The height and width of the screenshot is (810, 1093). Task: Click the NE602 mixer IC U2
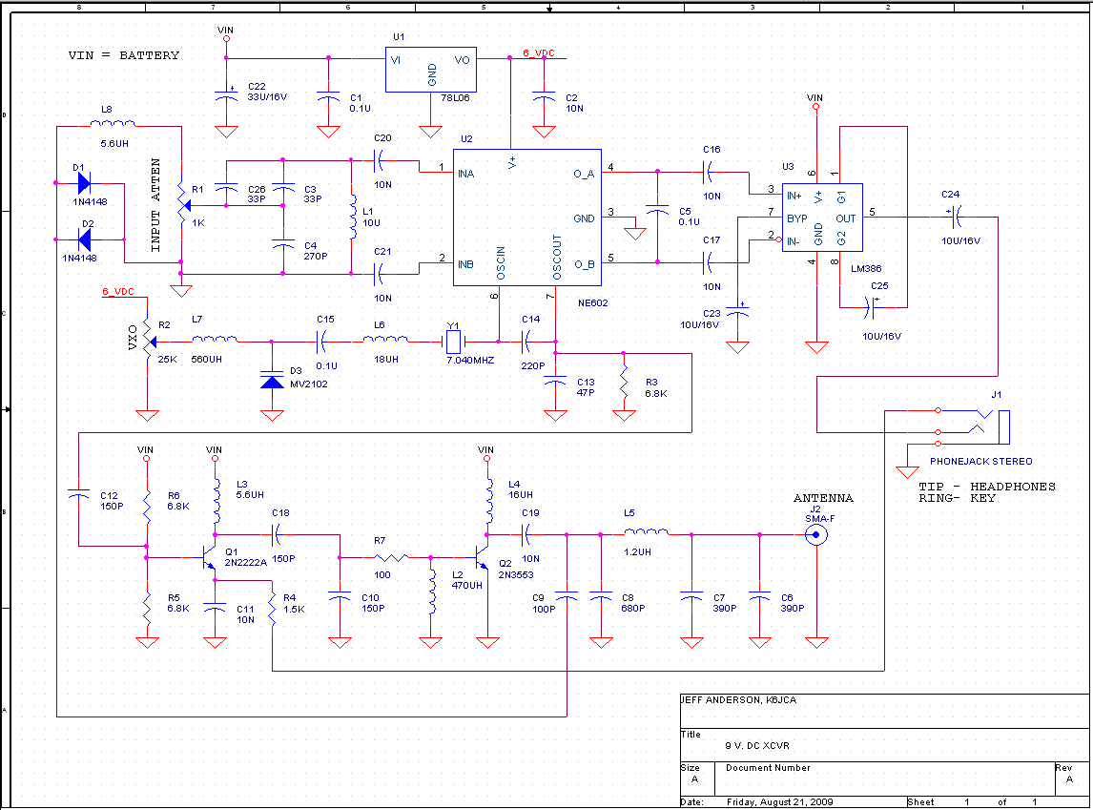coord(527,218)
